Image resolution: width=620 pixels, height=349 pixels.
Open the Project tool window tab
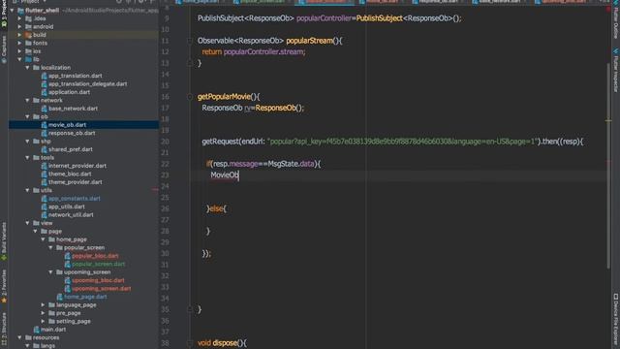click(x=4, y=13)
